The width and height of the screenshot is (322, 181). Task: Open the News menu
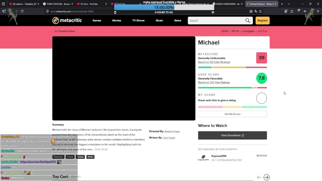[178, 21]
